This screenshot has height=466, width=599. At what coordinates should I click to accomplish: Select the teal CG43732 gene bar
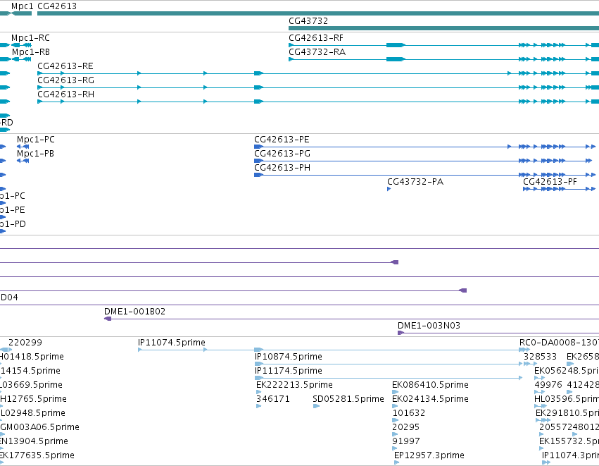click(443, 28)
